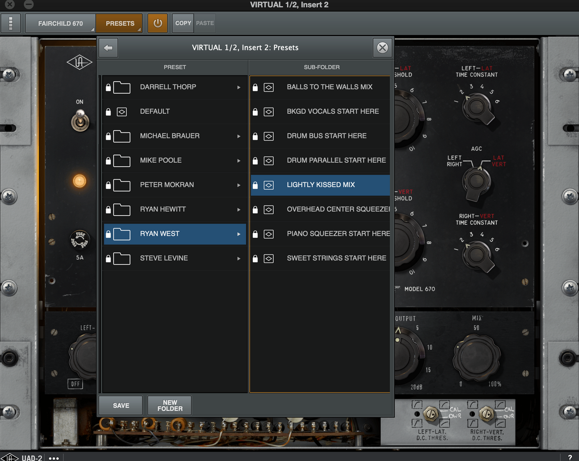579x461 pixels.
Task: Click preset icon for OVERHEAD CENTER SQUEEZER
Action: pos(269,209)
